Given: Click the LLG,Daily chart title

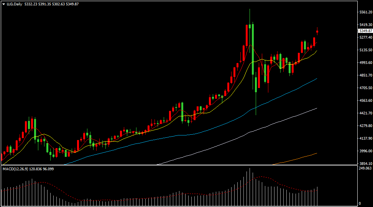Looking at the screenshot, I should (14, 4).
